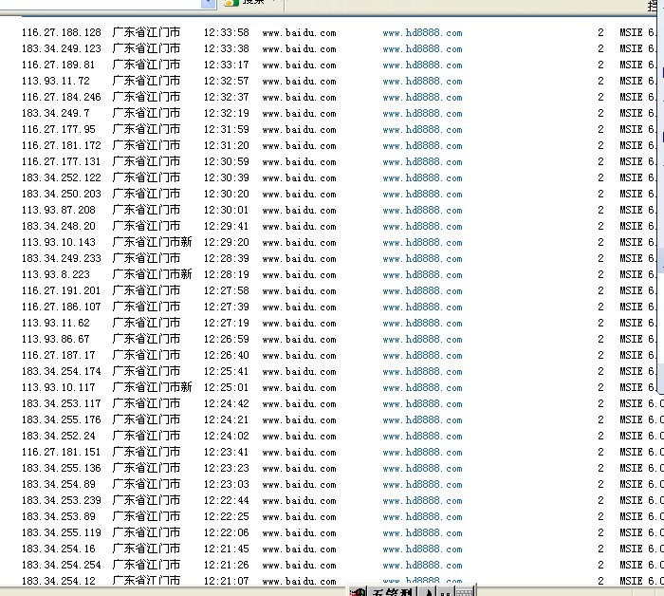Open www.hd8888.com link in 12:33:58 row
This screenshot has height=596, width=664.
422,32
